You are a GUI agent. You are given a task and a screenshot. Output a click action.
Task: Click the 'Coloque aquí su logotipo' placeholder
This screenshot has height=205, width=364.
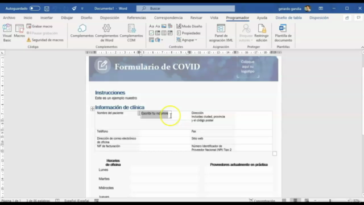(247, 67)
